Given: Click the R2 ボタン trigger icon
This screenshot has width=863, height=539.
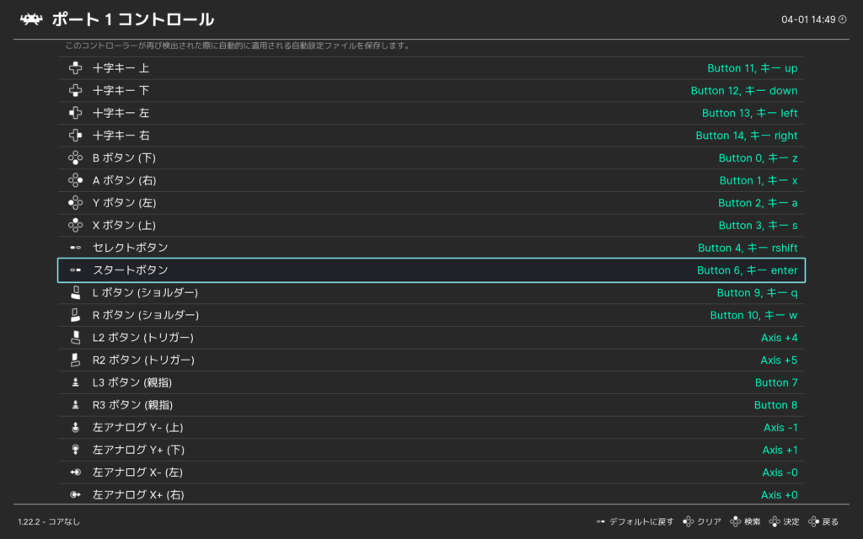Looking at the screenshot, I should click(75, 360).
